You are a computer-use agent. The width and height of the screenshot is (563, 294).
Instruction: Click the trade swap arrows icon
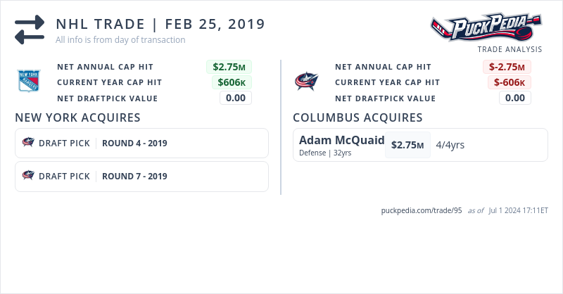point(30,30)
